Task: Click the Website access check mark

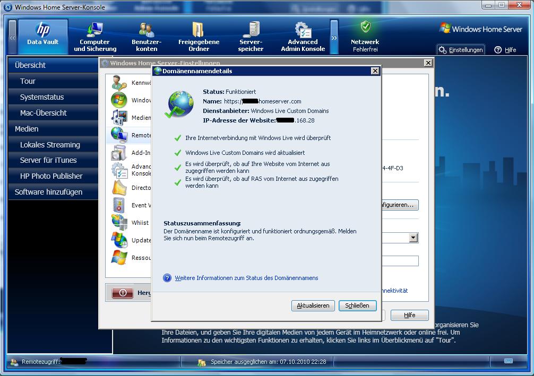Action: 178,168
